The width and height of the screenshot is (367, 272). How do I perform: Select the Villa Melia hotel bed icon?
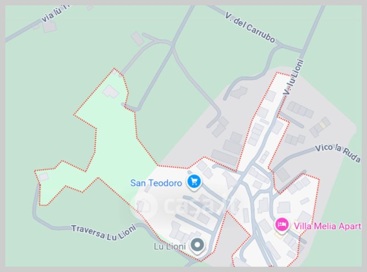[x=282, y=225]
